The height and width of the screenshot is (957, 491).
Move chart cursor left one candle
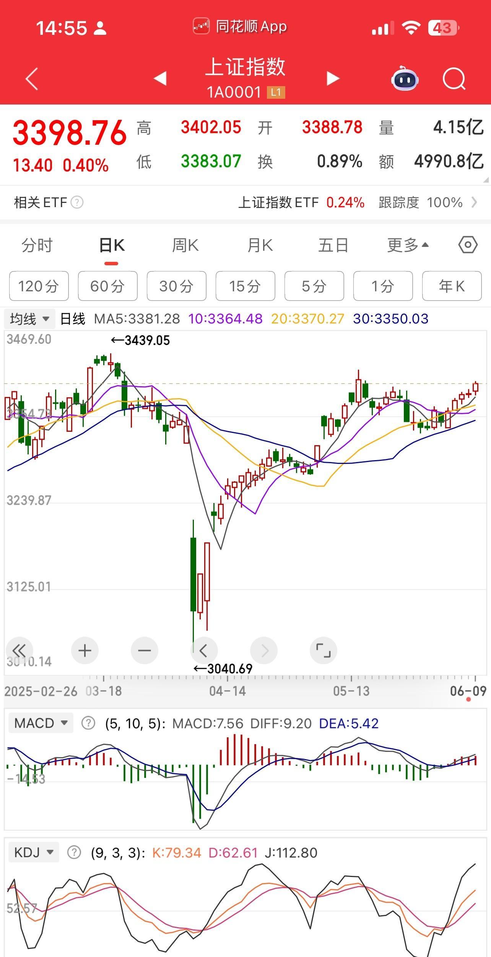pos(204,650)
